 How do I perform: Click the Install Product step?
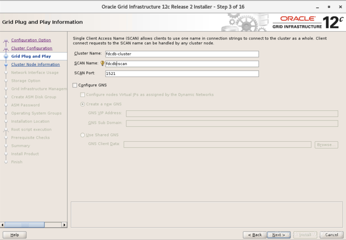(x=25, y=154)
